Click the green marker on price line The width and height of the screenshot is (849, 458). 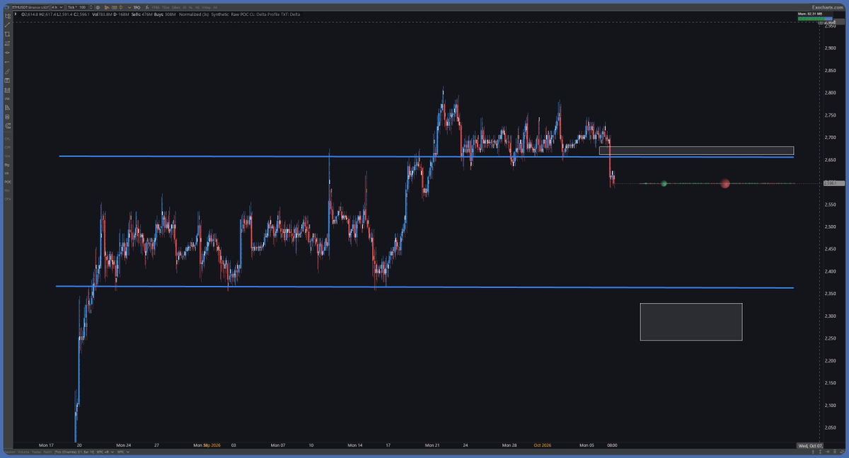pos(664,184)
